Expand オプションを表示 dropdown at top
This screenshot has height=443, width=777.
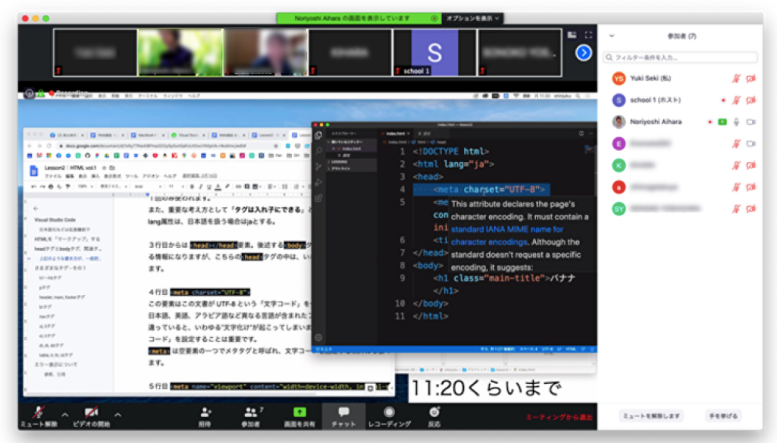[x=473, y=18]
